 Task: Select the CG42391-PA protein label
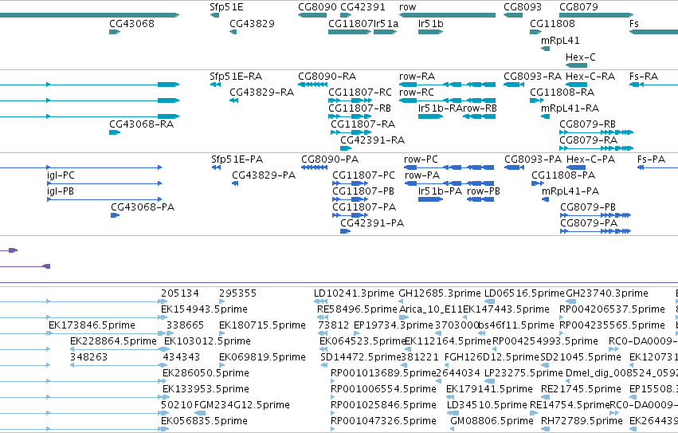372,223
